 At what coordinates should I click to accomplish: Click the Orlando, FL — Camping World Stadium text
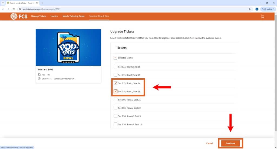(x=58, y=79)
